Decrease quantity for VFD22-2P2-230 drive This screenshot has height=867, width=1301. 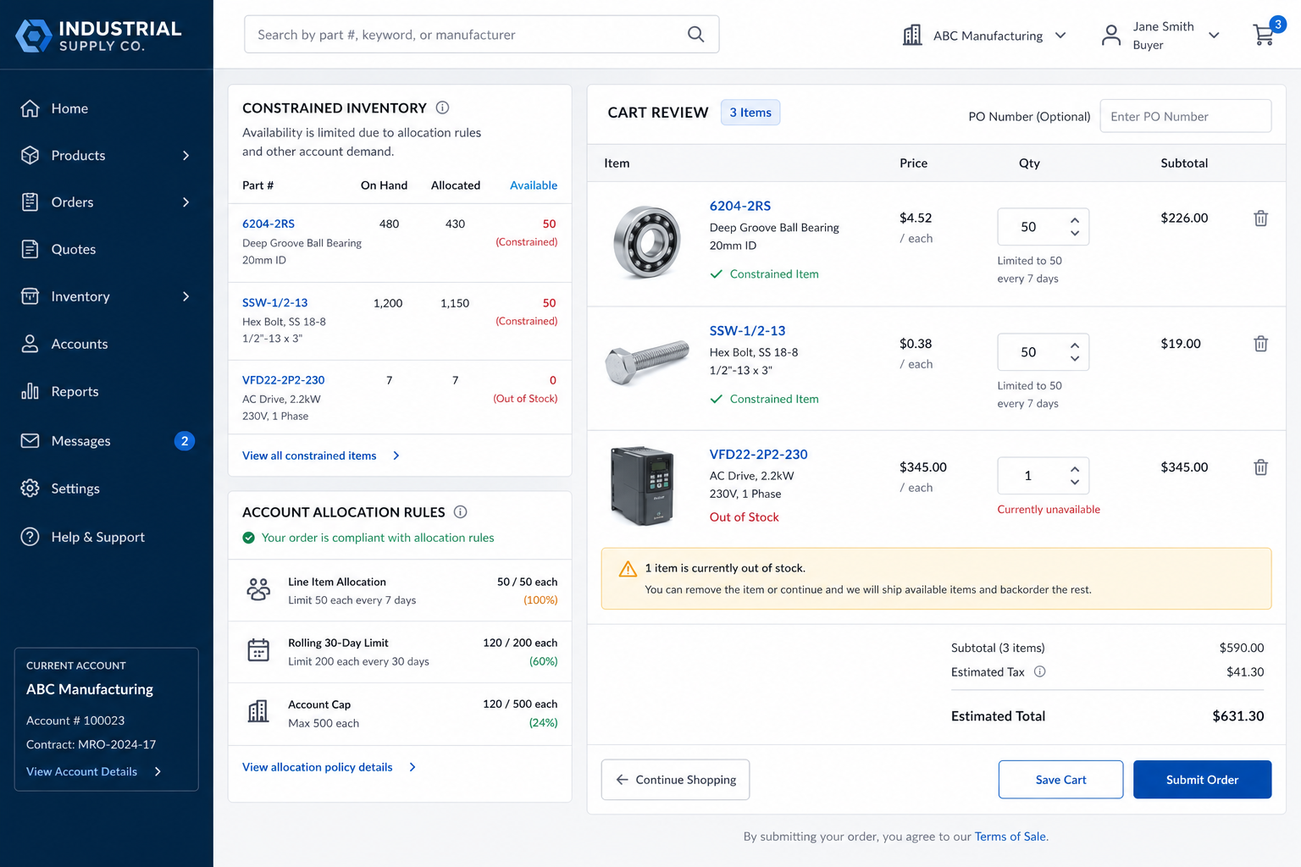click(x=1075, y=483)
